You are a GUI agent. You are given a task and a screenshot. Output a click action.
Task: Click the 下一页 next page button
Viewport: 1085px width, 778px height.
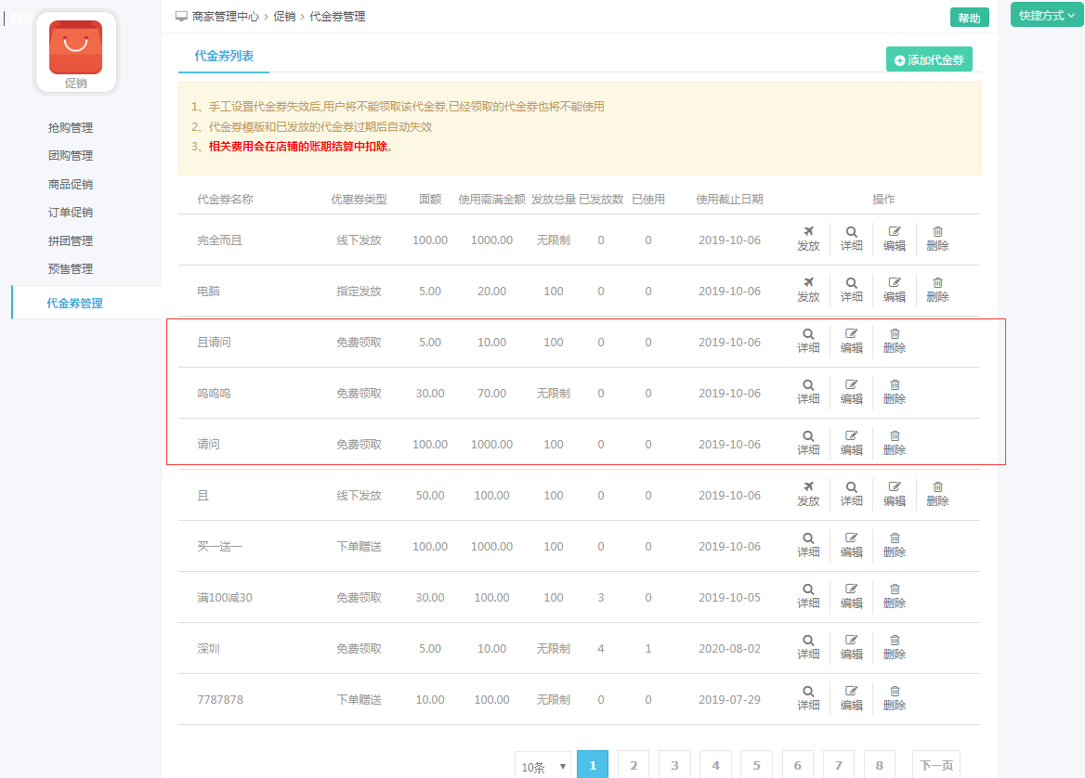[935, 765]
